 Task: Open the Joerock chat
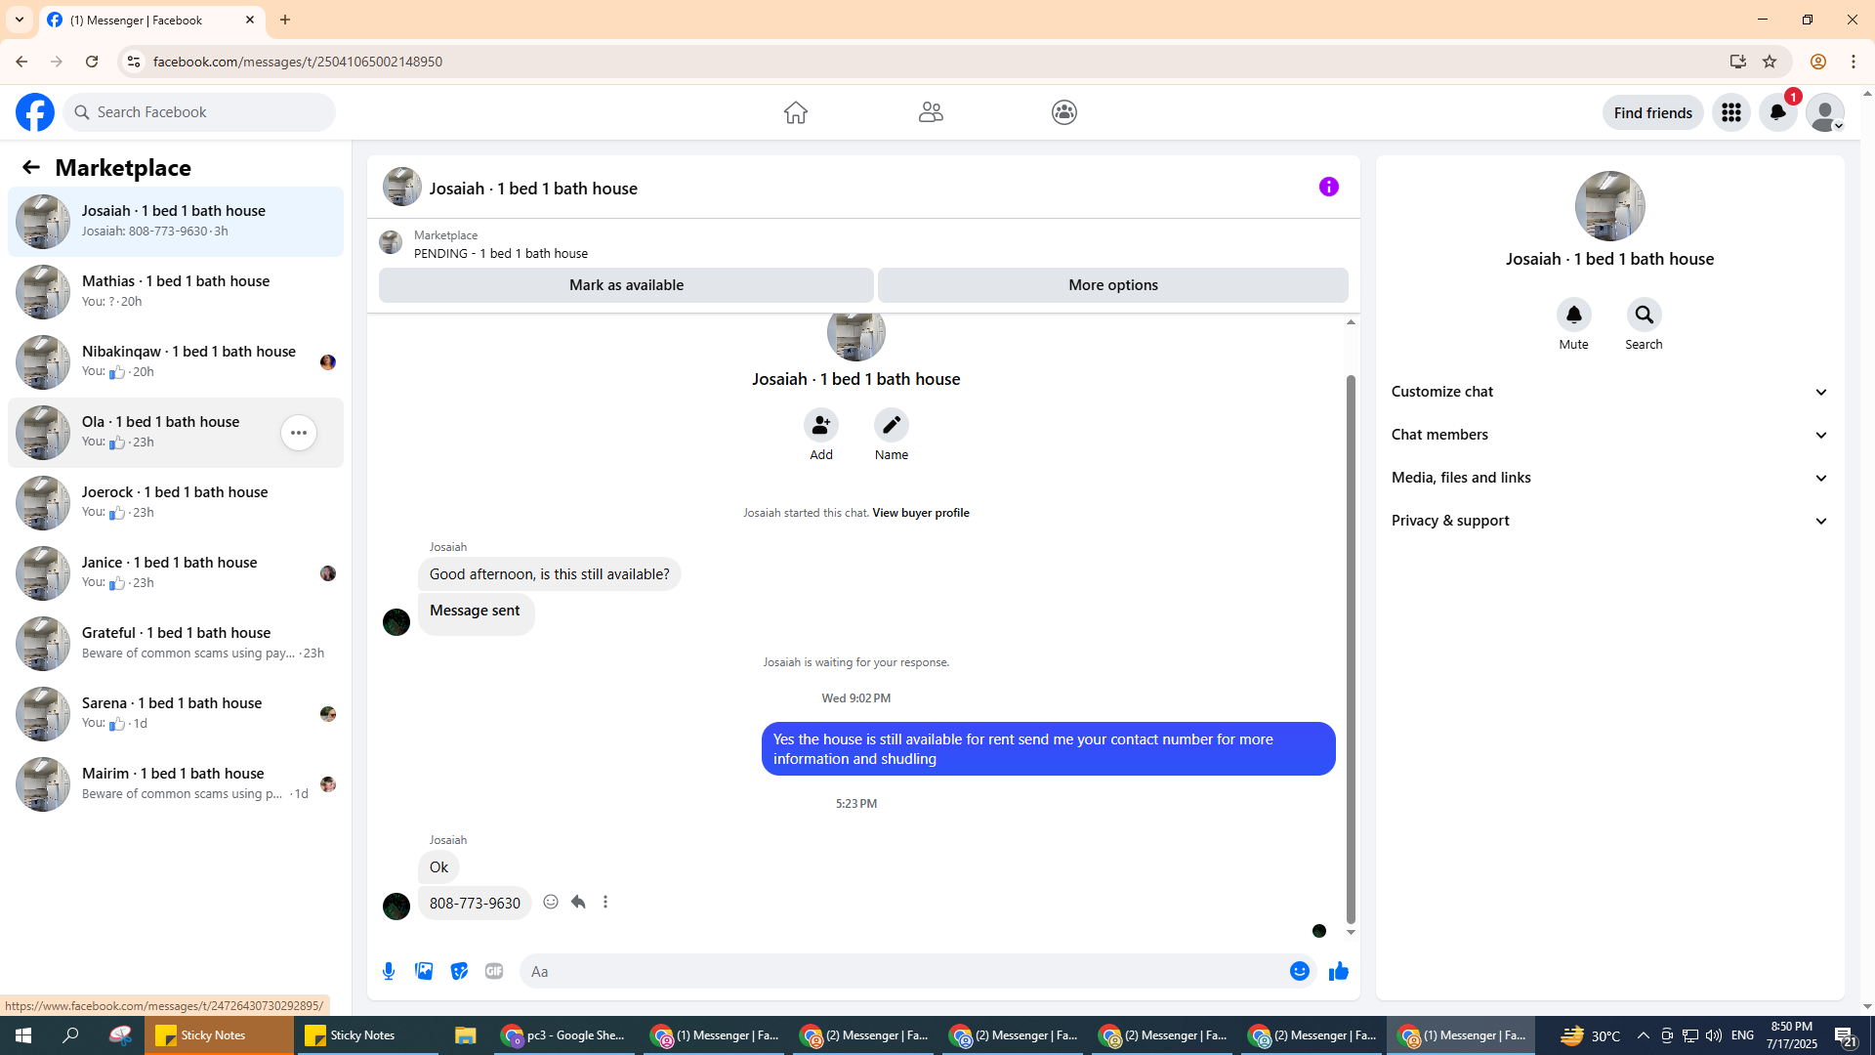(176, 503)
